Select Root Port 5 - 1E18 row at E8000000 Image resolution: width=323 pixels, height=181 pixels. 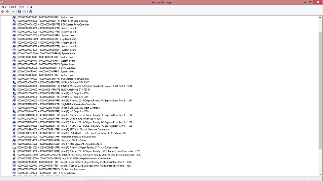point(74,166)
